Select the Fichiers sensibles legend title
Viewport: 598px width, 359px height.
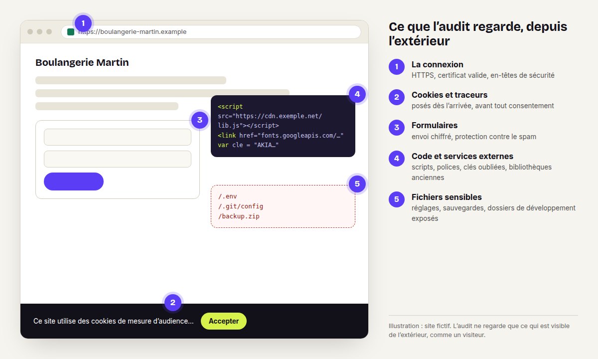coord(447,197)
